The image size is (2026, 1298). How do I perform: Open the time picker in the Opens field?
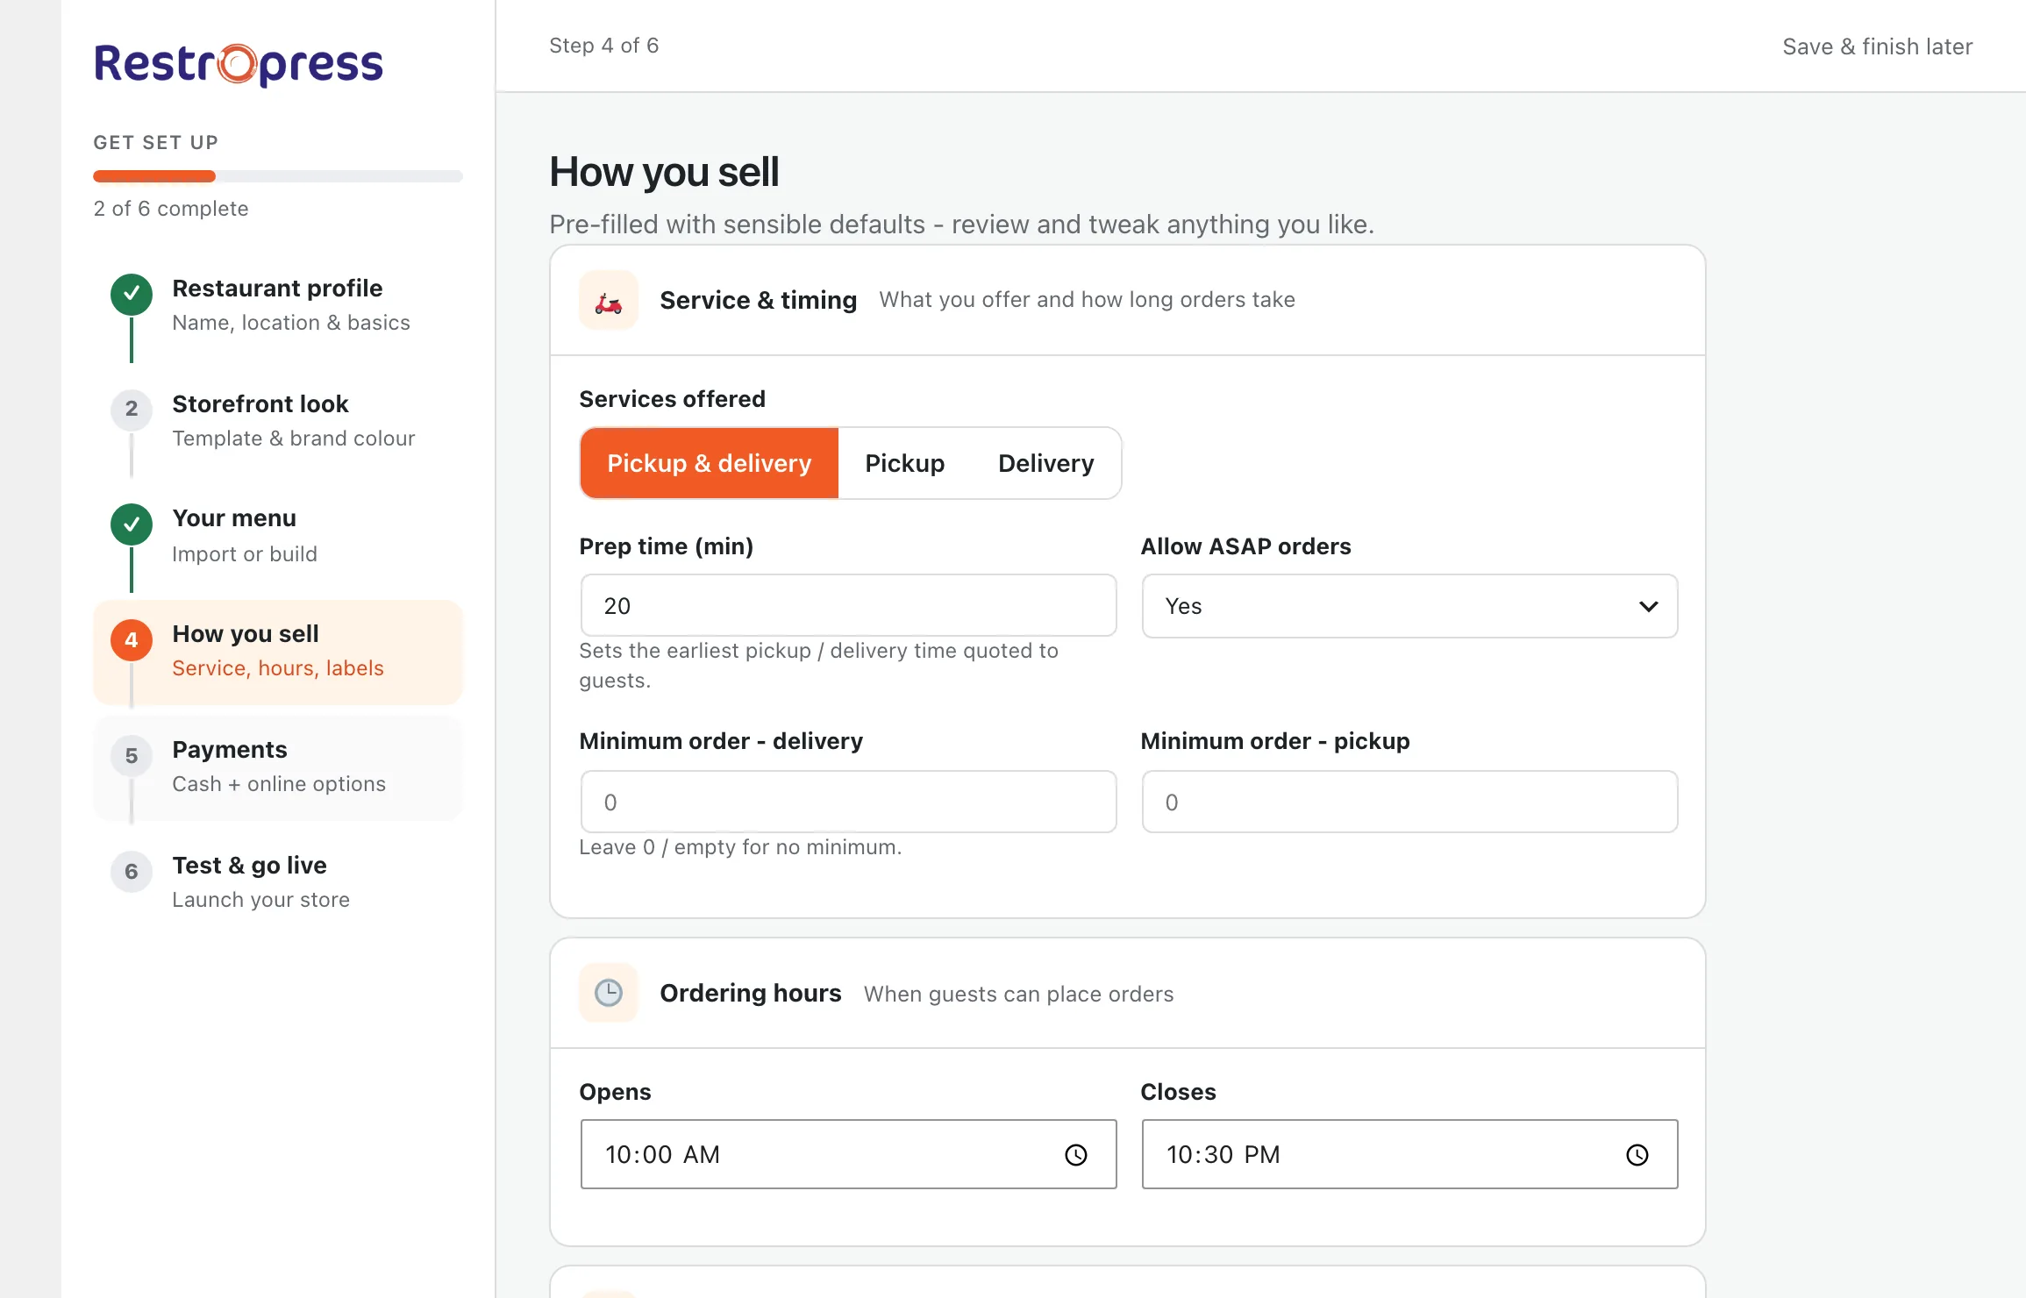(1076, 1155)
